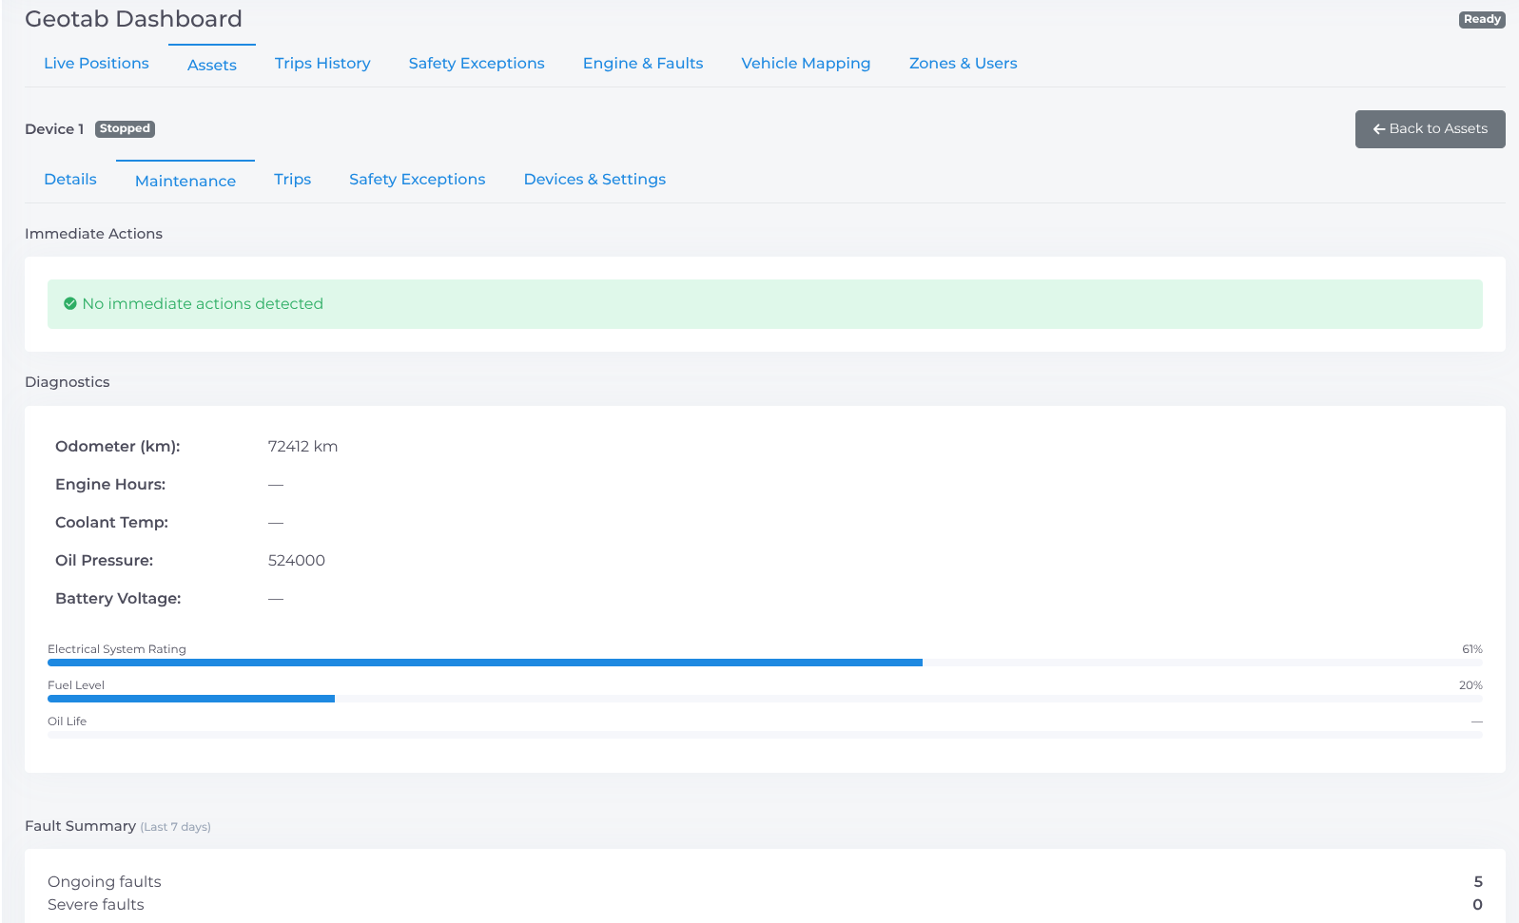Click the Electrical System Rating progress bar
The height and width of the screenshot is (923, 1519).
coord(765,663)
